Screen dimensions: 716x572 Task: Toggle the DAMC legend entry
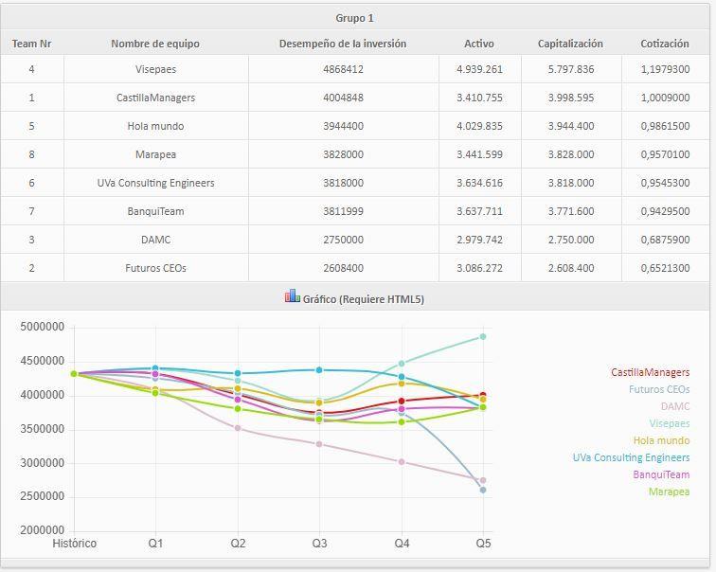click(674, 406)
